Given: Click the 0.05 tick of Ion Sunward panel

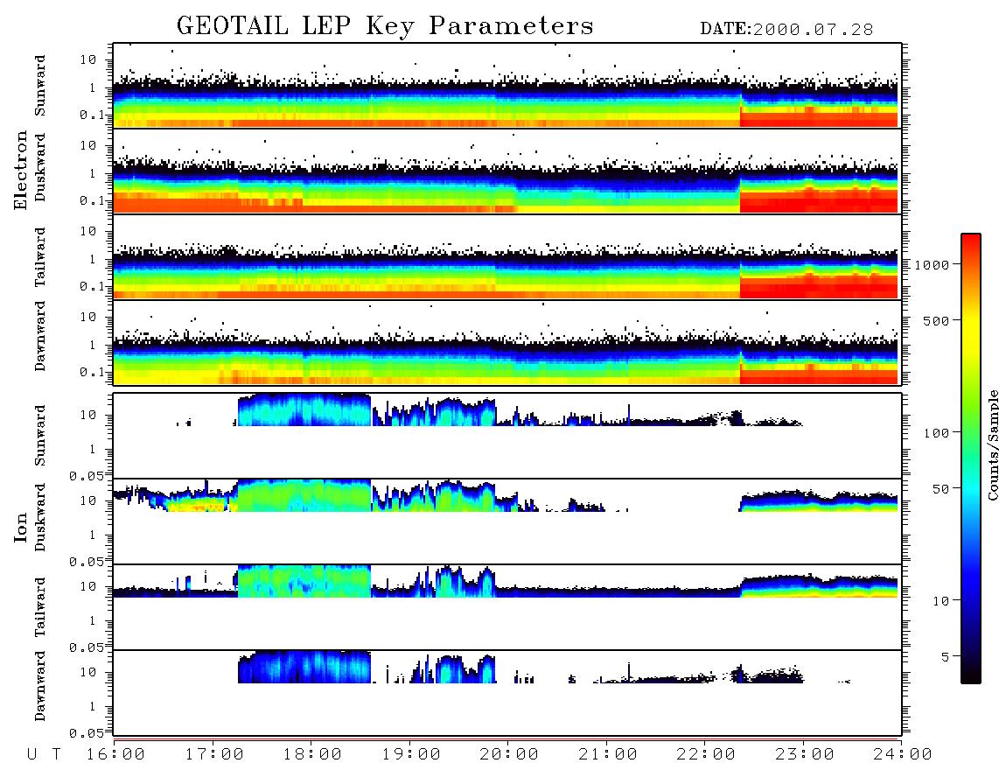Looking at the screenshot, I should coord(86,475).
